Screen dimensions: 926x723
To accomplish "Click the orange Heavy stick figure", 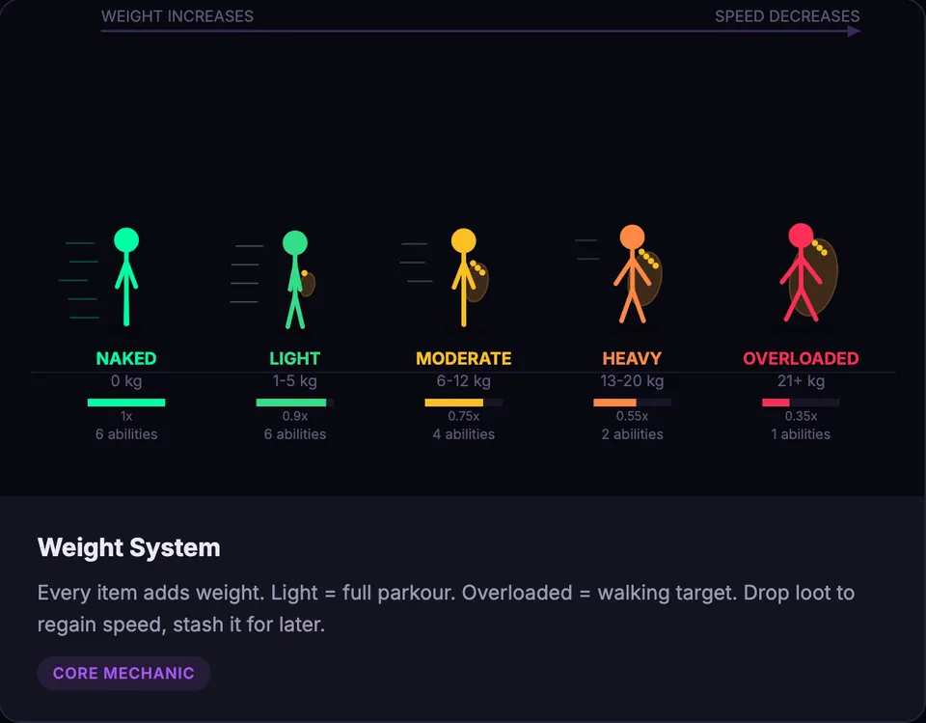I will coord(637,274).
